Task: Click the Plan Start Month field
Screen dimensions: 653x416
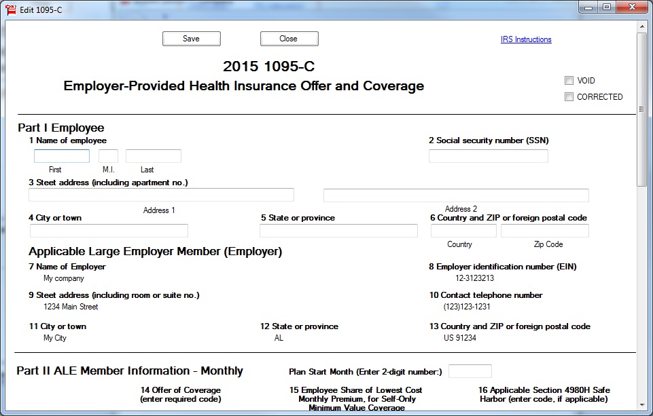Action: pos(470,371)
